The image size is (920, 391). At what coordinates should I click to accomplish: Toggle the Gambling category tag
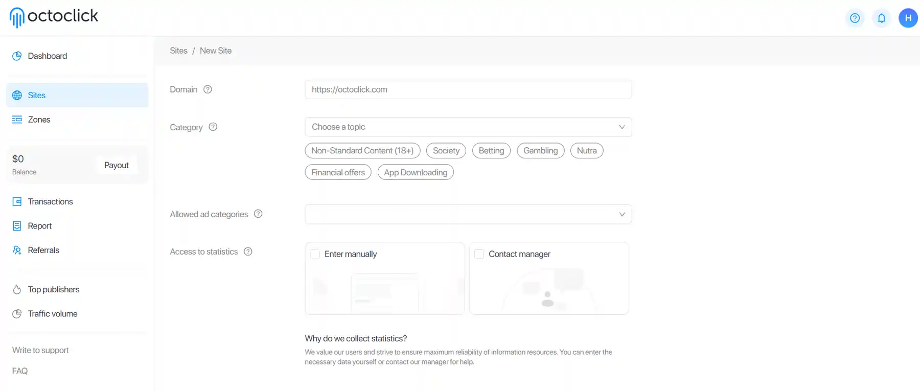point(541,151)
